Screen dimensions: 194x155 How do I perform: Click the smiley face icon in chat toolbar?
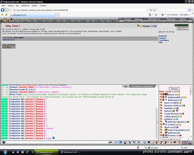coord(145,142)
